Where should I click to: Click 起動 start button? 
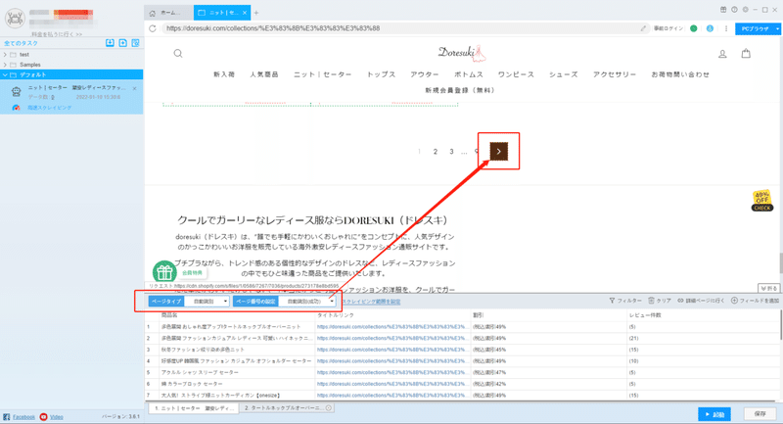click(x=714, y=414)
